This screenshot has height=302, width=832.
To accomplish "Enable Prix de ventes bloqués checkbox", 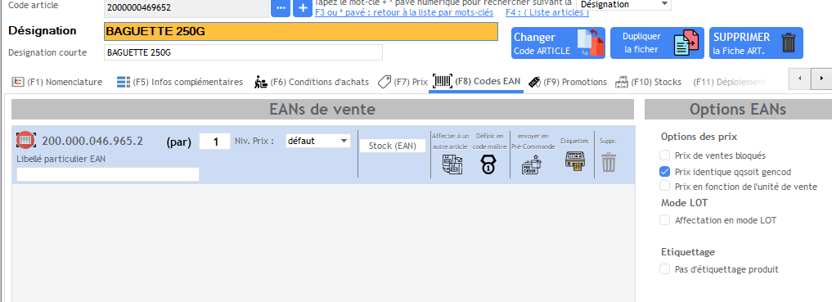I will tap(664, 156).
